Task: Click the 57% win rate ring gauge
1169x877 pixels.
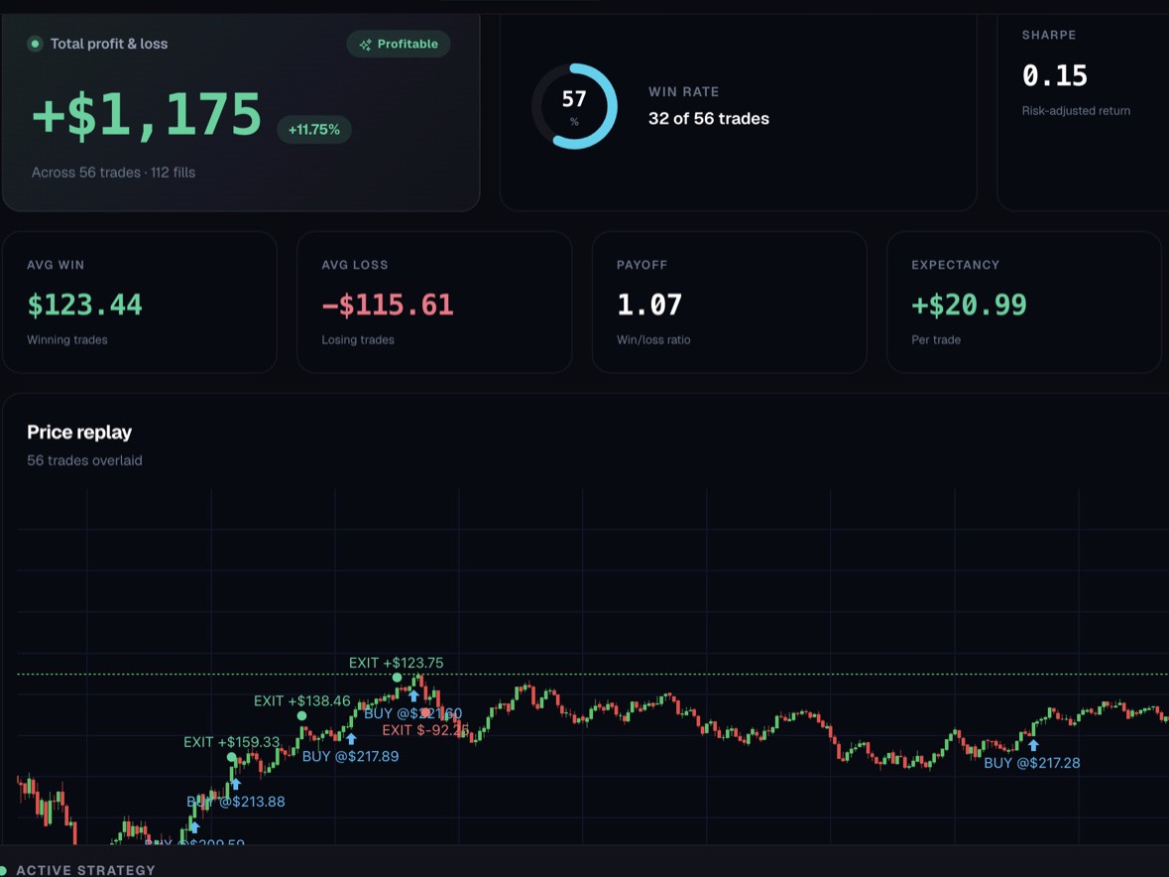Action: point(574,106)
